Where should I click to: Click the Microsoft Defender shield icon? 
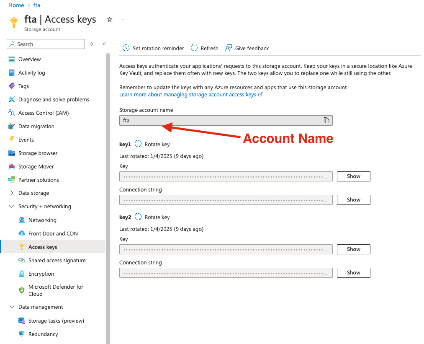click(x=22, y=290)
